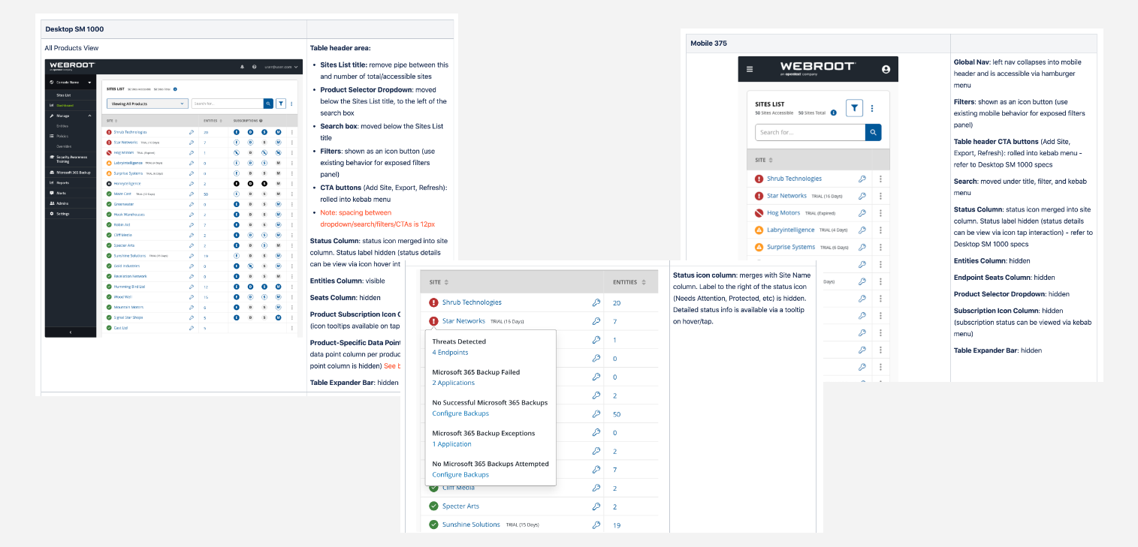Click red alert icon beside Star Networks in tooltip mockup
This screenshot has height=547, width=1138.
coord(433,321)
